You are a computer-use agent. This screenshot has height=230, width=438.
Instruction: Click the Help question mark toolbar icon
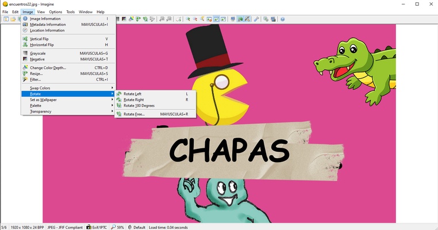pyautogui.click(x=282, y=19)
